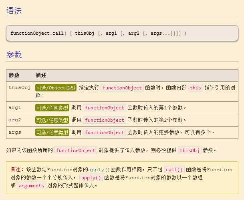
Task: Click the 可选/Object类型 green badge
Action: (x=55, y=88)
